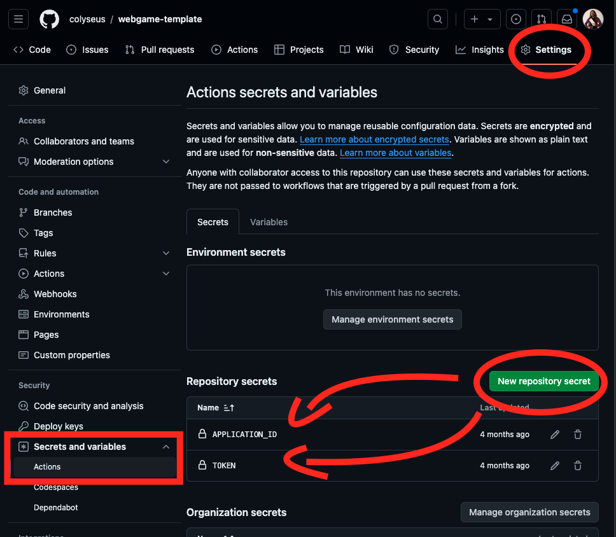Click the New repository secret button
This screenshot has width=616, height=537.
coord(544,381)
